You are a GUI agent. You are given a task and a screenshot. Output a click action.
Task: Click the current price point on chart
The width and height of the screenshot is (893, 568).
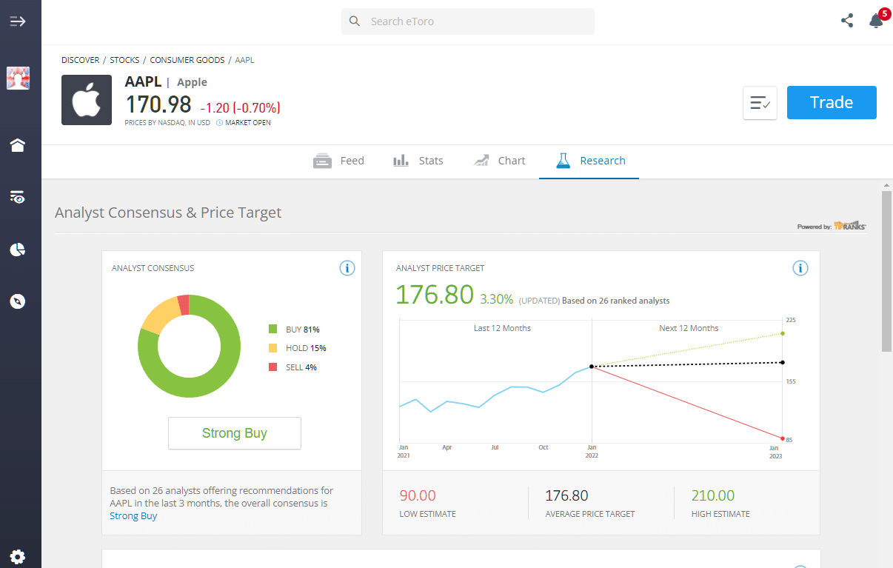click(592, 367)
